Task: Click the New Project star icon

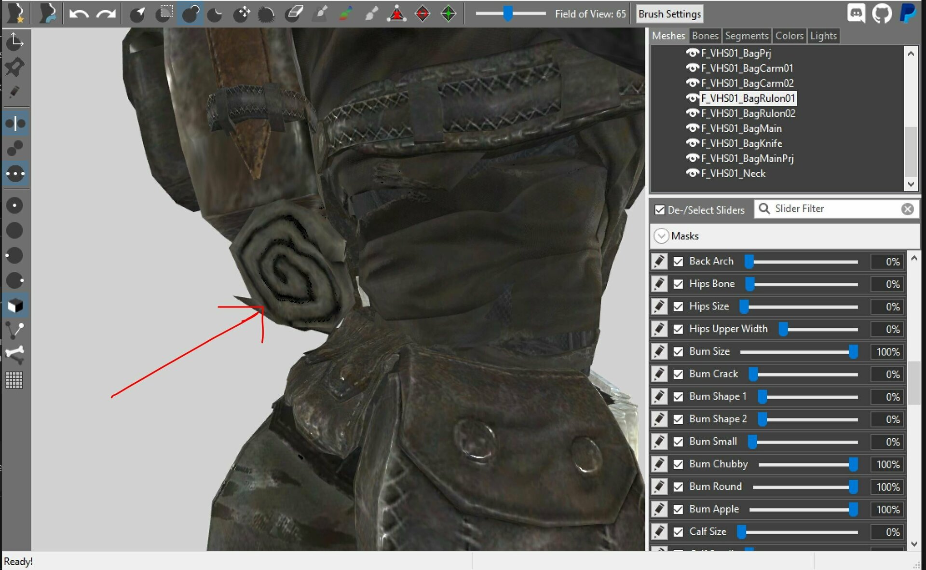Action: pos(16,14)
